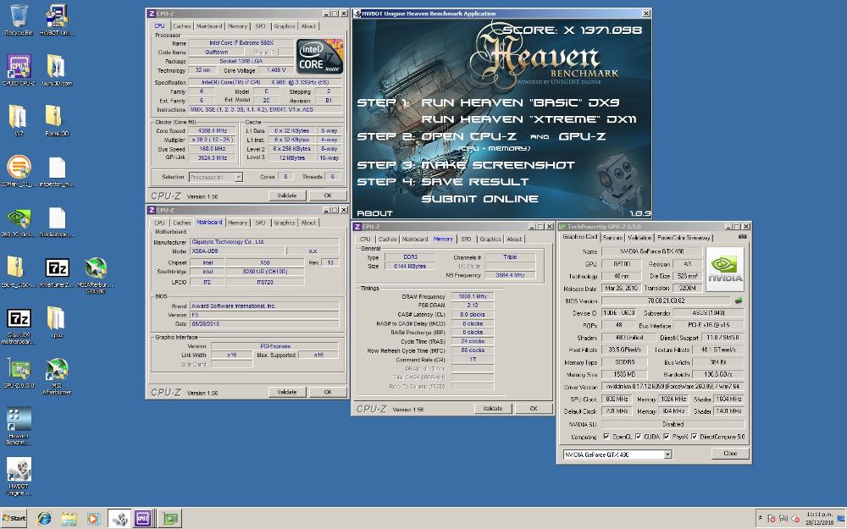
Task: Switch to SPD tab in top CPU-Z window
Action: [x=260, y=26]
